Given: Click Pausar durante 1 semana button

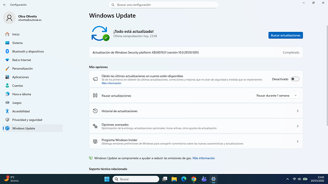Looking at the screenshot, I should coord(273,96).
